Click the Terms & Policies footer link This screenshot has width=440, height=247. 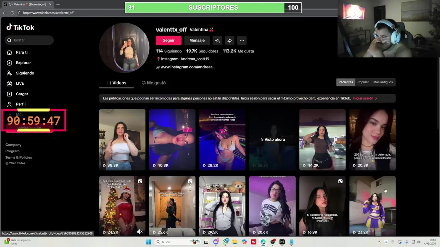19,157
